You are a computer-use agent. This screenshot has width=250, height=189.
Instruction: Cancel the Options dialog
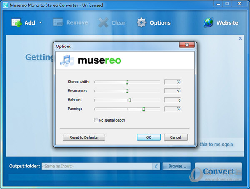[x=176, y=137]
